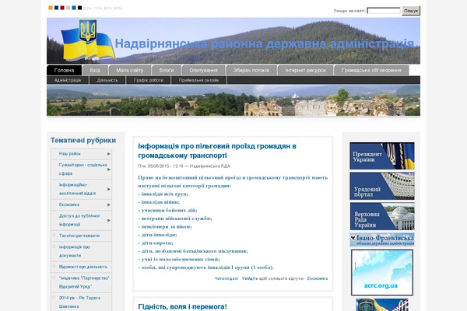Open Ініціатива Партнерство Відкритий Уряд link
Viewport: 467px width, 311px height.
tap(84, 282)
